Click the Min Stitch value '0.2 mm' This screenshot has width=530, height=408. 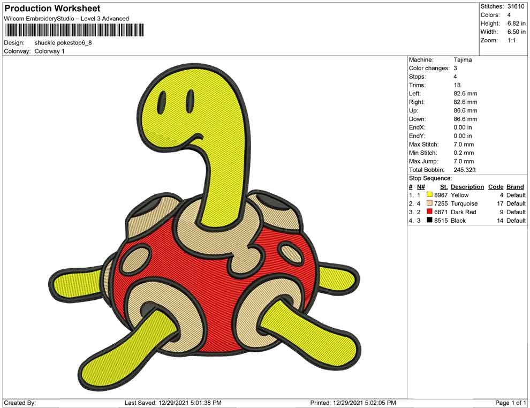coord(464,153)
